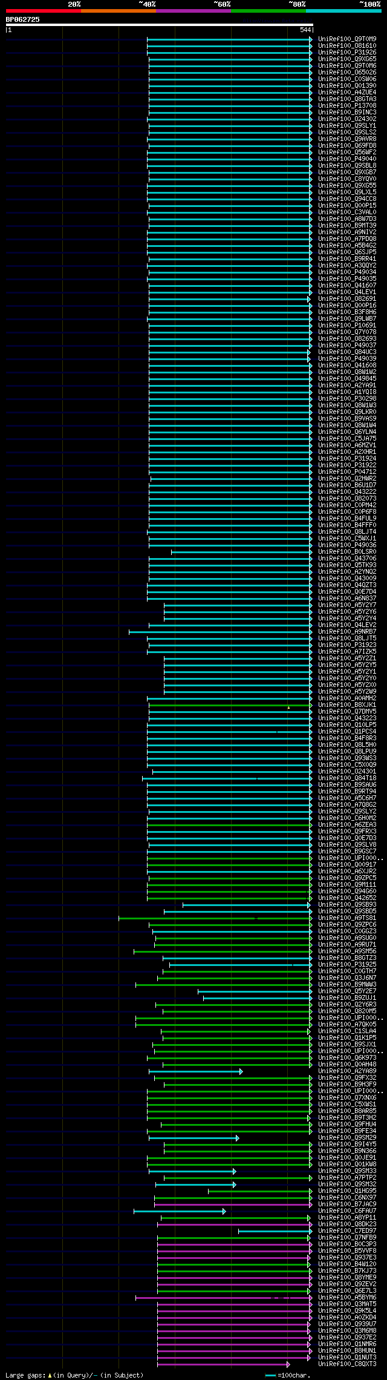The height and width of the screenshot is (1380, 387).
Task: Select subject label UniRef100_A4ZUE4
Action: [x=347, y=92]
